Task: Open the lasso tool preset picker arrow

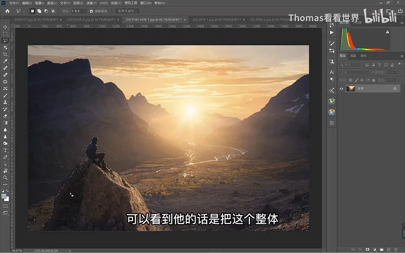Action: pos(24,11)
